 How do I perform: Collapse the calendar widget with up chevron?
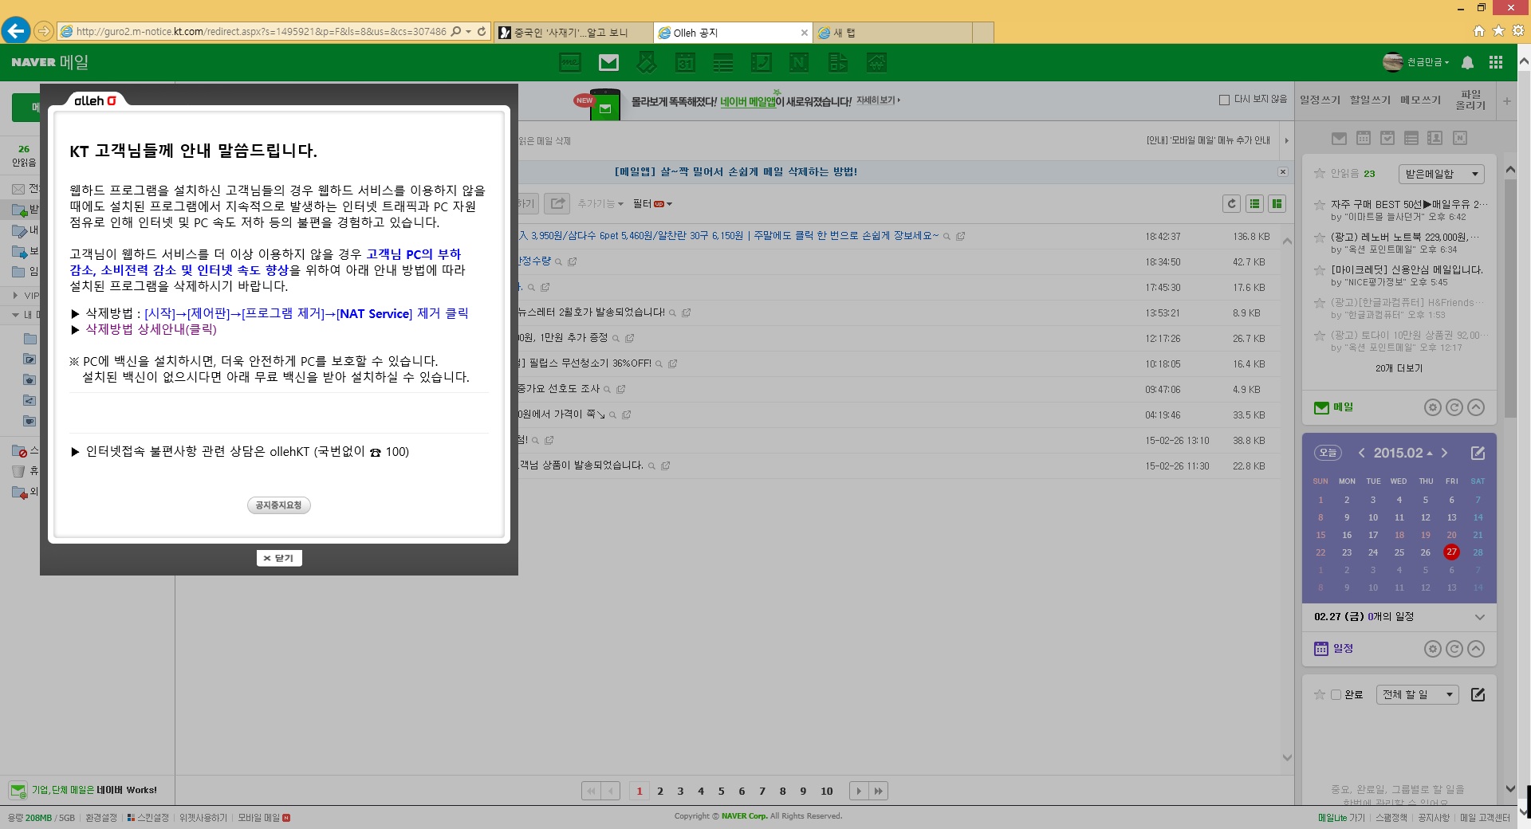1476,649
